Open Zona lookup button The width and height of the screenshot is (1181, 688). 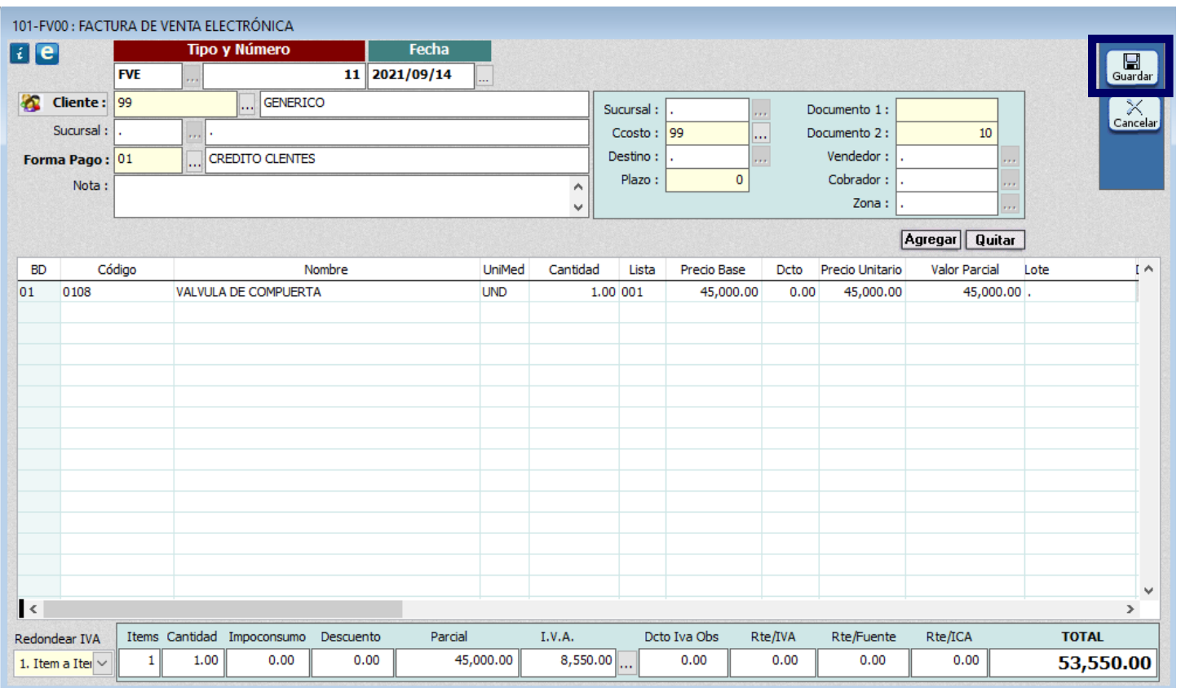pyautogui.click(x=1009, y=204)
